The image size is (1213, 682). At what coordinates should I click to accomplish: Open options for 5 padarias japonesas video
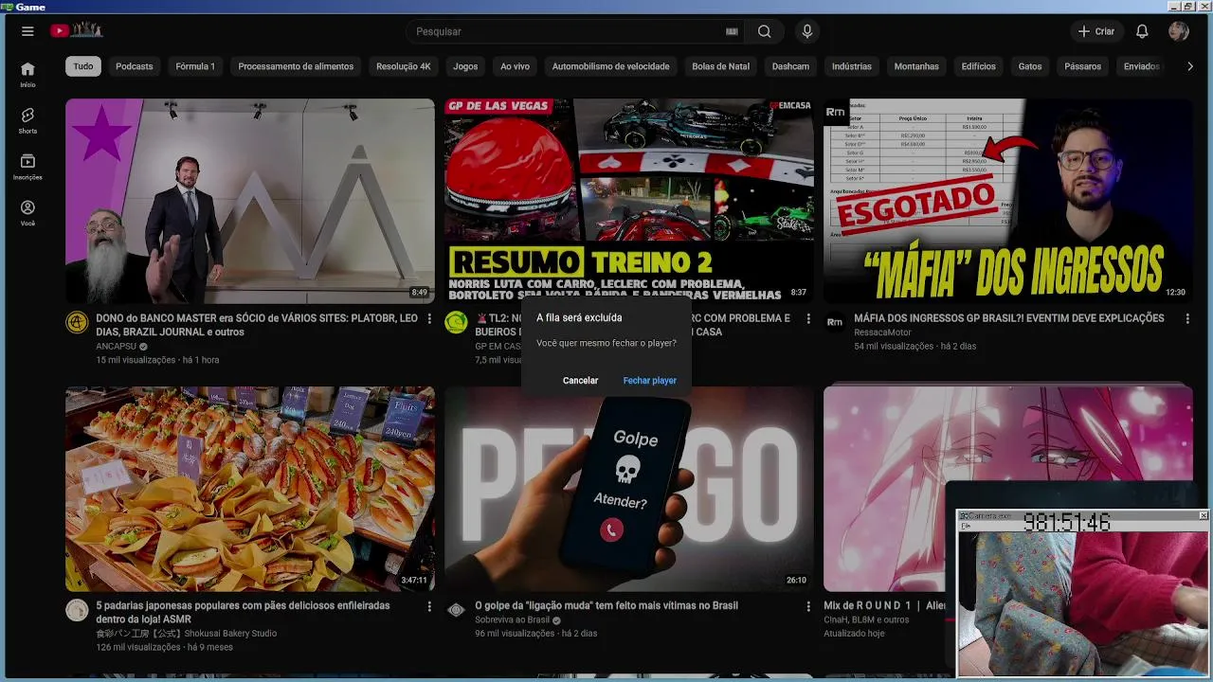pyautogui.click(x=429, y=606)
